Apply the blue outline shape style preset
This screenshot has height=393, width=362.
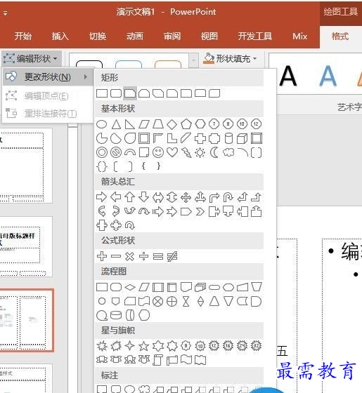tap(129, 64)
